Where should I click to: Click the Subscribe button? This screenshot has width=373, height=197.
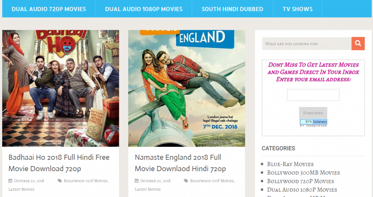313,113
